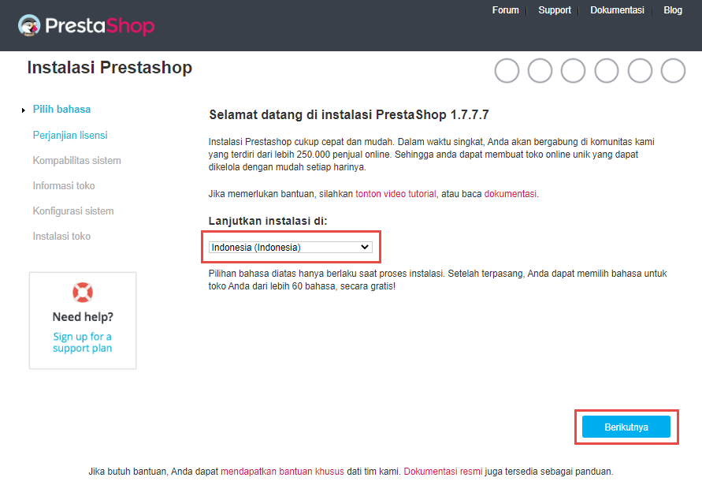Screen dimensions: 702x485
Task: Click the last installation step circle
Action: tap(673, 71)
